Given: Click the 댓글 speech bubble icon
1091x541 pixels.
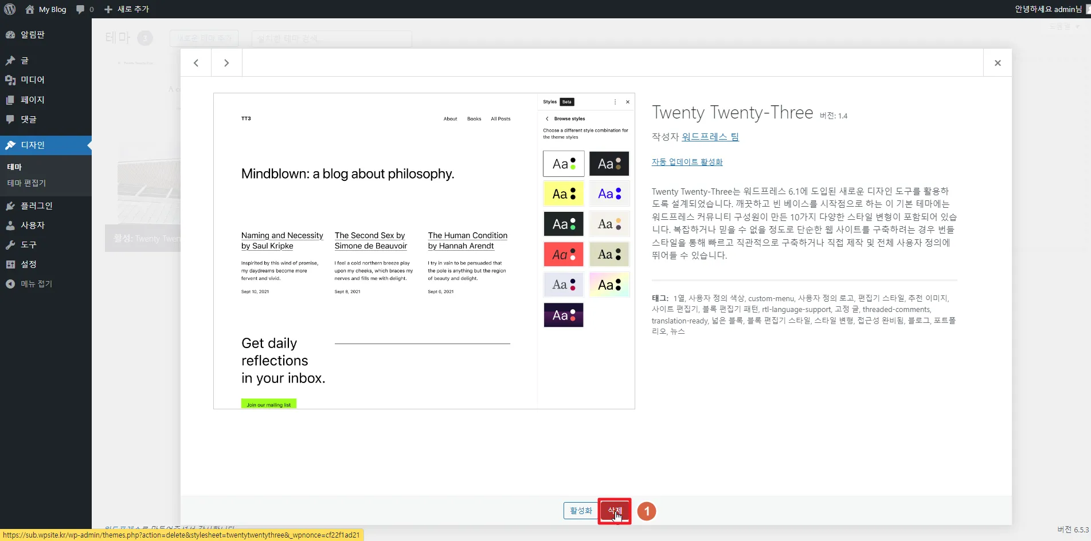Looking at the screenshot, I should click(x=10, y=120).
